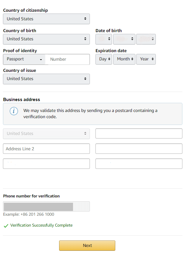188x254 pixels.
Task: Click the passport Number input field
Action: pyautogui.click(x=67, y=59)
